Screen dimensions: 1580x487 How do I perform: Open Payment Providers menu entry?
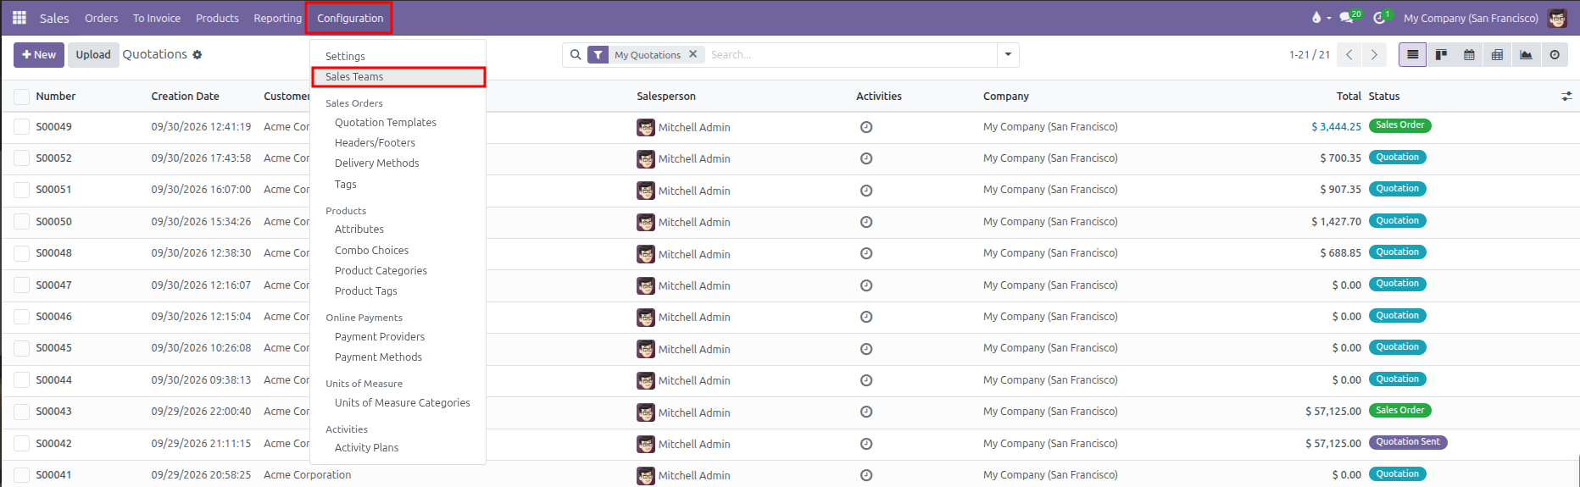pyautogui.click(x=398, y=337)
